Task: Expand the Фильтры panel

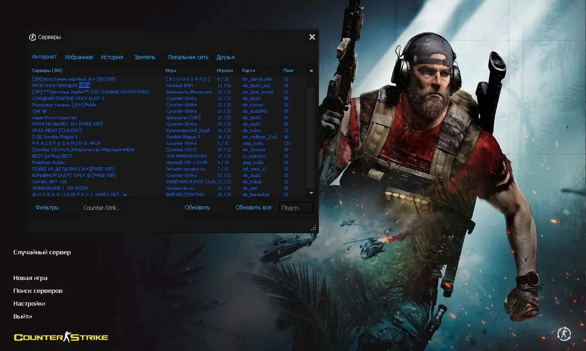Action: [x=47, y=208]
